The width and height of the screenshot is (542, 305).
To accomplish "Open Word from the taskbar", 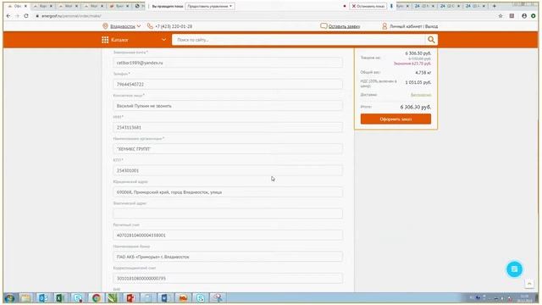I will (165, 297).
